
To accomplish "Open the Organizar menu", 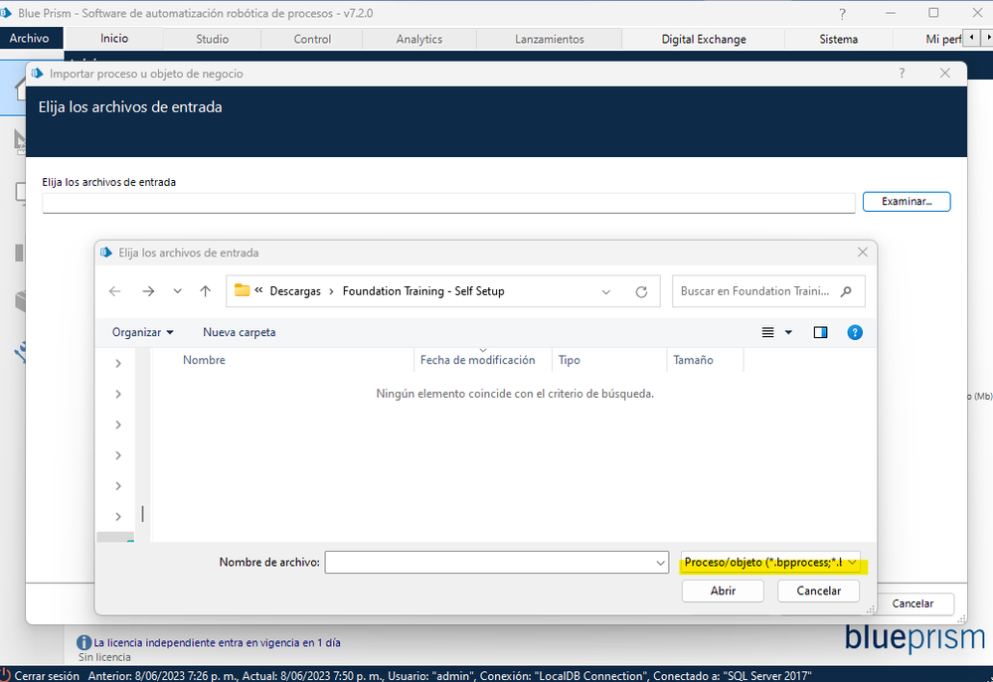I will [142, 332].
